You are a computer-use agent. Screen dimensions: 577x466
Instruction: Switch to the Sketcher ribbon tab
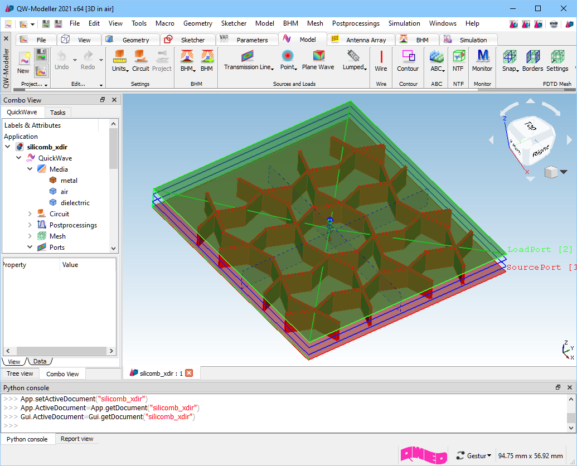point(187,40)
